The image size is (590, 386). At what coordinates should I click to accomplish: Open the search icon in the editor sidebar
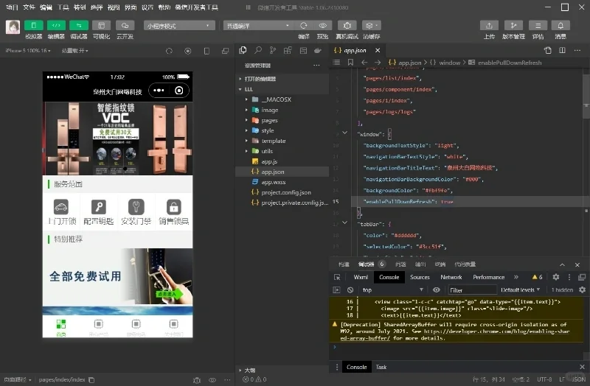(258, 50)
